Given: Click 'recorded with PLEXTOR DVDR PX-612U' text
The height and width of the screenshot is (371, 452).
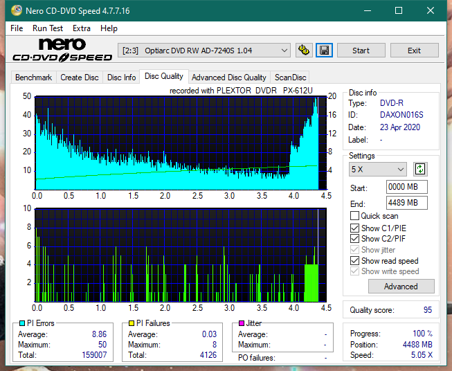Looking at the screenshot, I should (241, 91).
